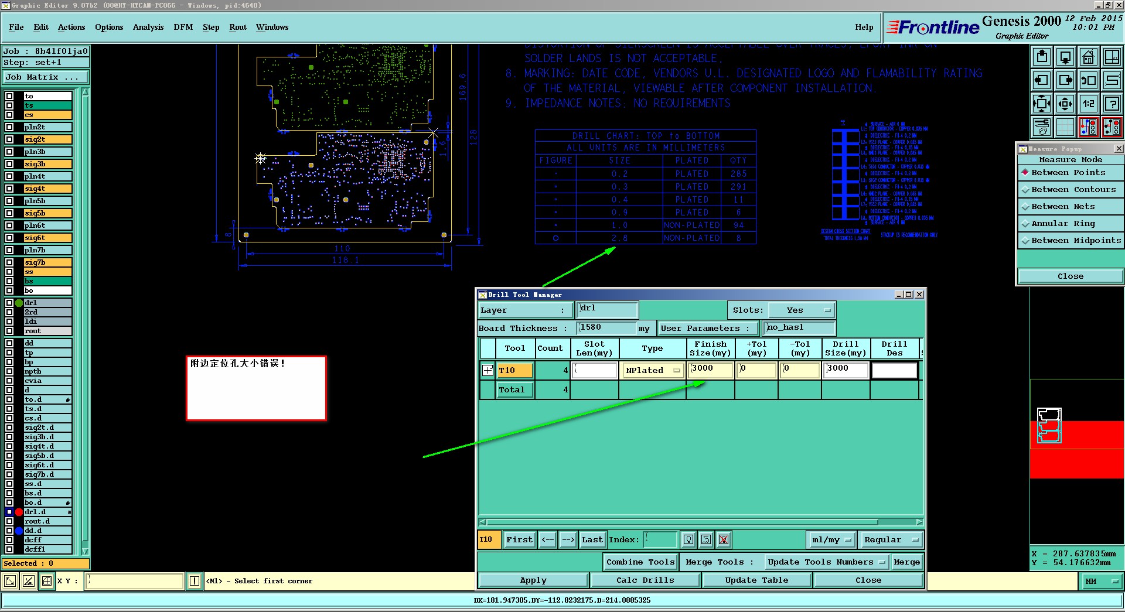Click the lightbulb highlight icon in Drill Tool Manager
1125x612 pixels.
click(688, 539)
